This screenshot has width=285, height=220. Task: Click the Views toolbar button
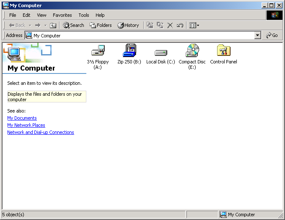pos(194,25)
